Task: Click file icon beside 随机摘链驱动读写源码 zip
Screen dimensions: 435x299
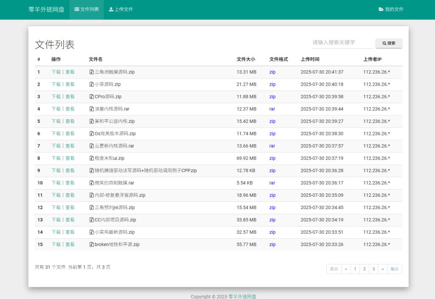Action: point(92,170)
